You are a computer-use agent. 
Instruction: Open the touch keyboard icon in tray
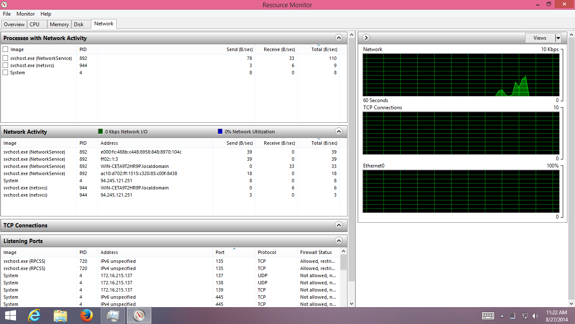point(488,316)
